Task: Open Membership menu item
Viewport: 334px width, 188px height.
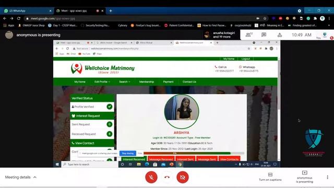Action: tap(147, 82)
